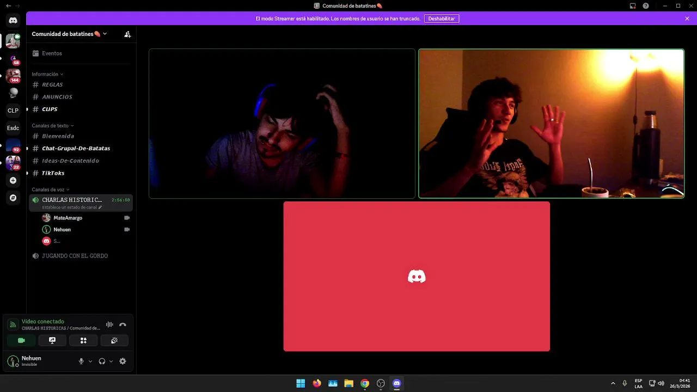Open microphone input options arrow
697x392 pixels.
[90, 361]
